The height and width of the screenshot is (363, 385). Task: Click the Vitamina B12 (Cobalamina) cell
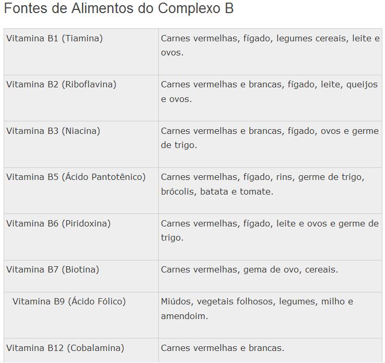[x=81, y=350]
